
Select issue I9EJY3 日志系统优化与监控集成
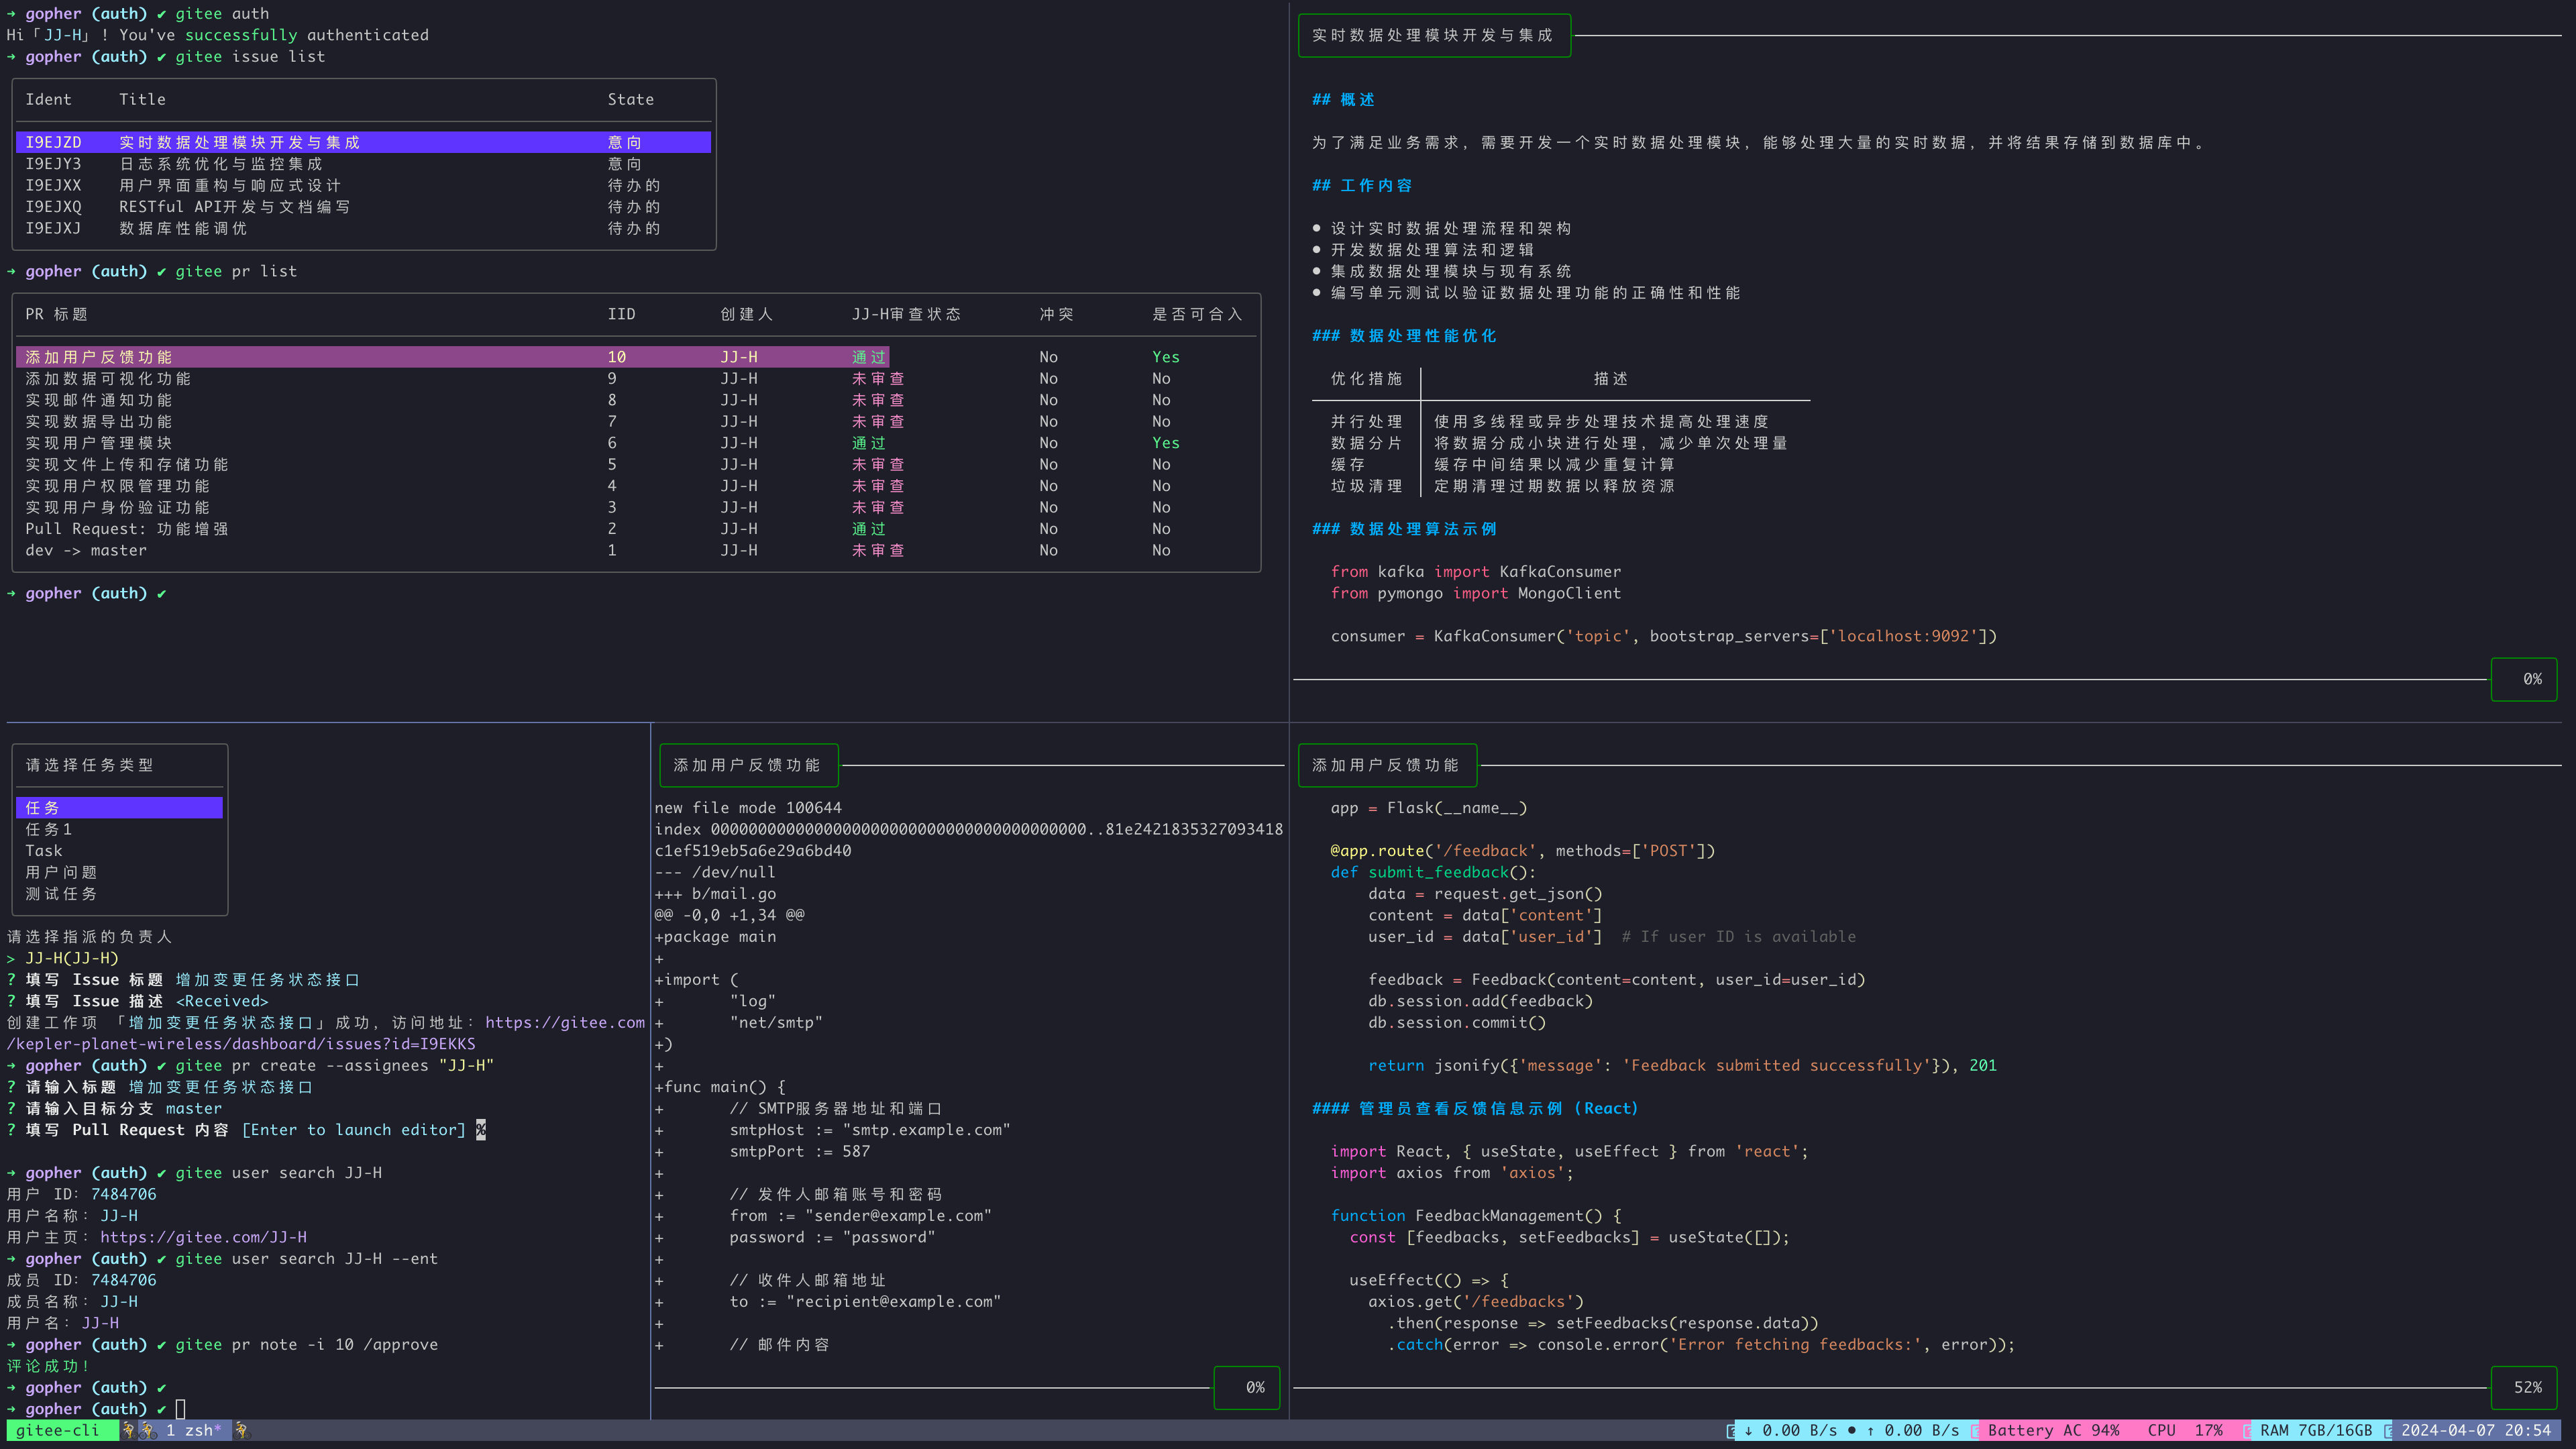click(363, 164)
